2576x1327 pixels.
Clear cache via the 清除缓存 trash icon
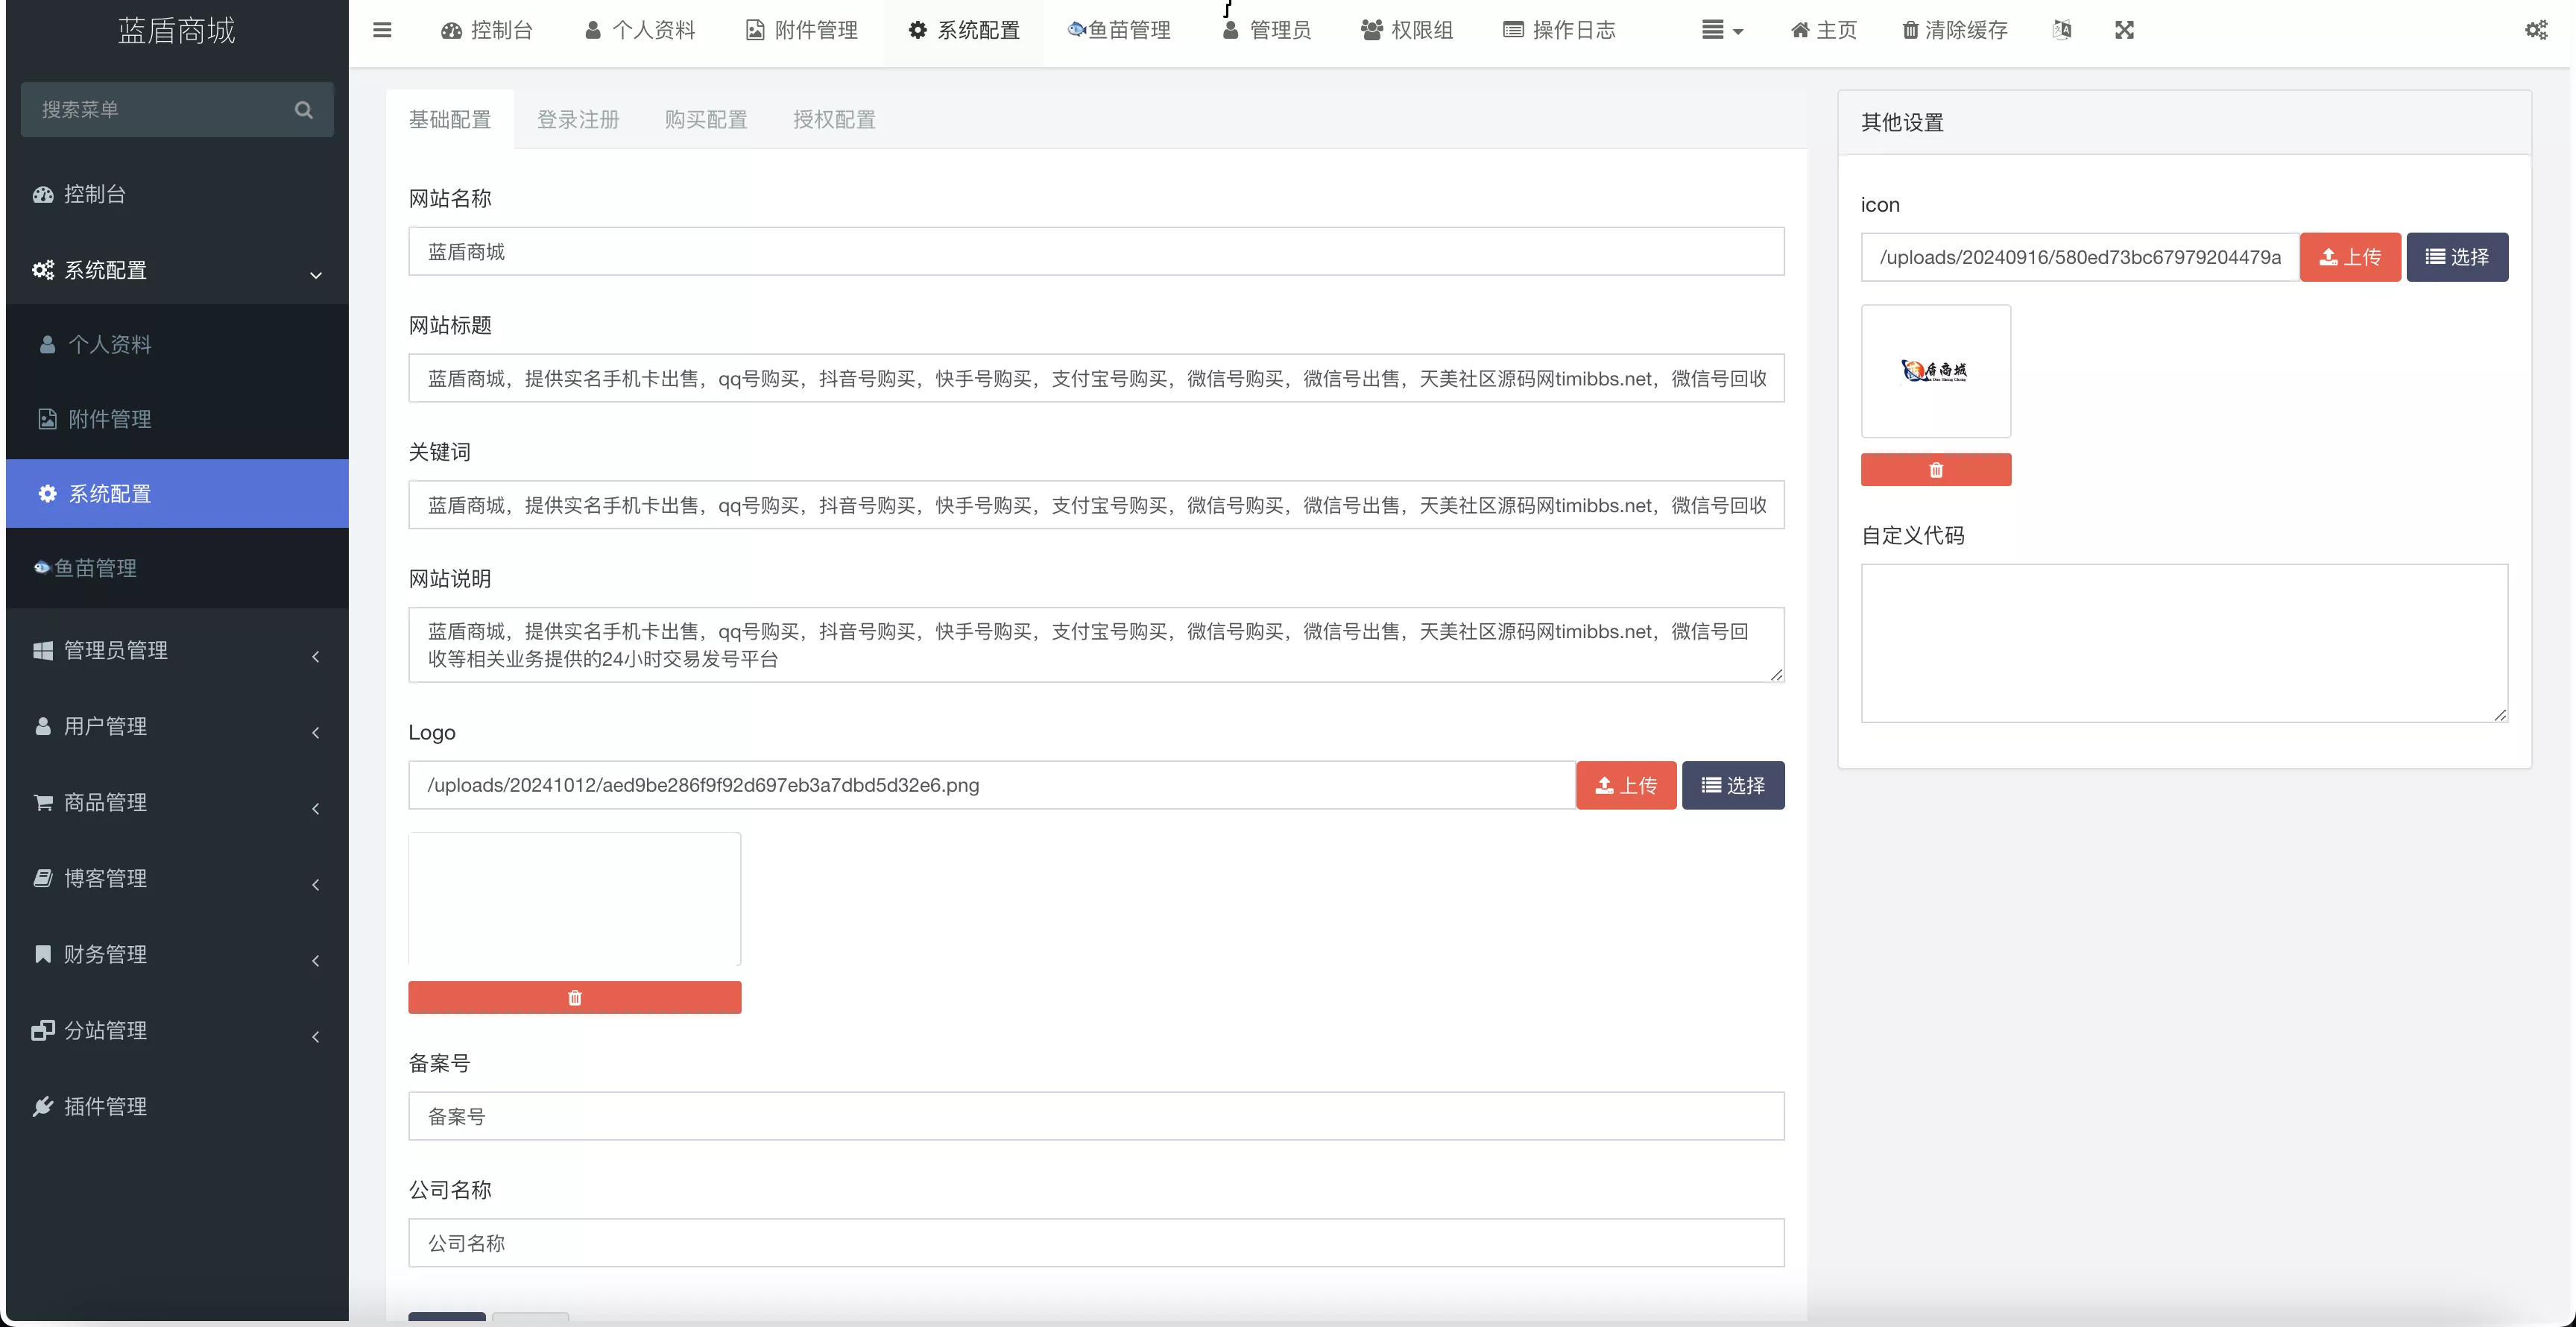(1954, 30)
